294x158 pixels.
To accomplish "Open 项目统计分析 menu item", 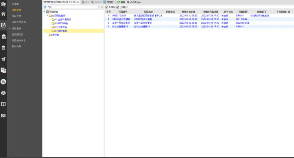I will [x=19, y=40].
